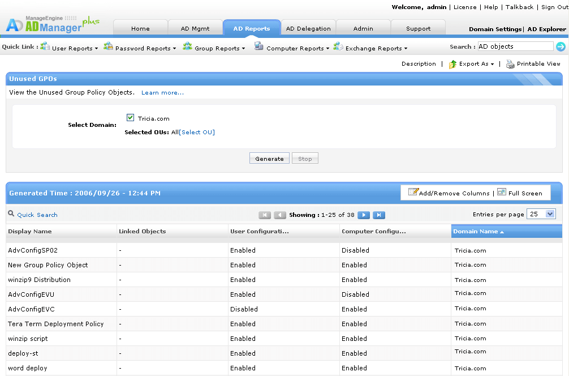This screenshot has width=569, height=376.
Task: Click the Computer Reports icon
Action: pos(258,46)
